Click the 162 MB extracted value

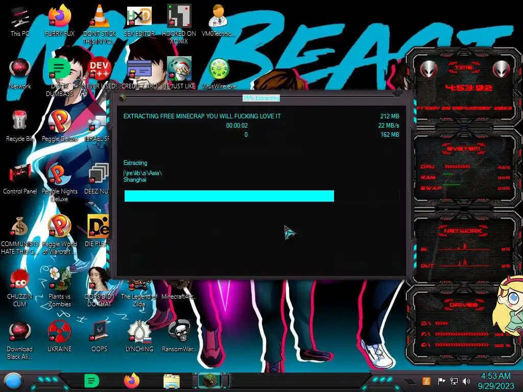(x=390, y=135)
